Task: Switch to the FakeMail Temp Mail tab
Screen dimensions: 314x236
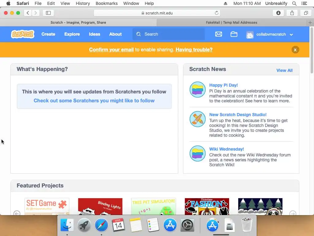Action: pos(232,22)
